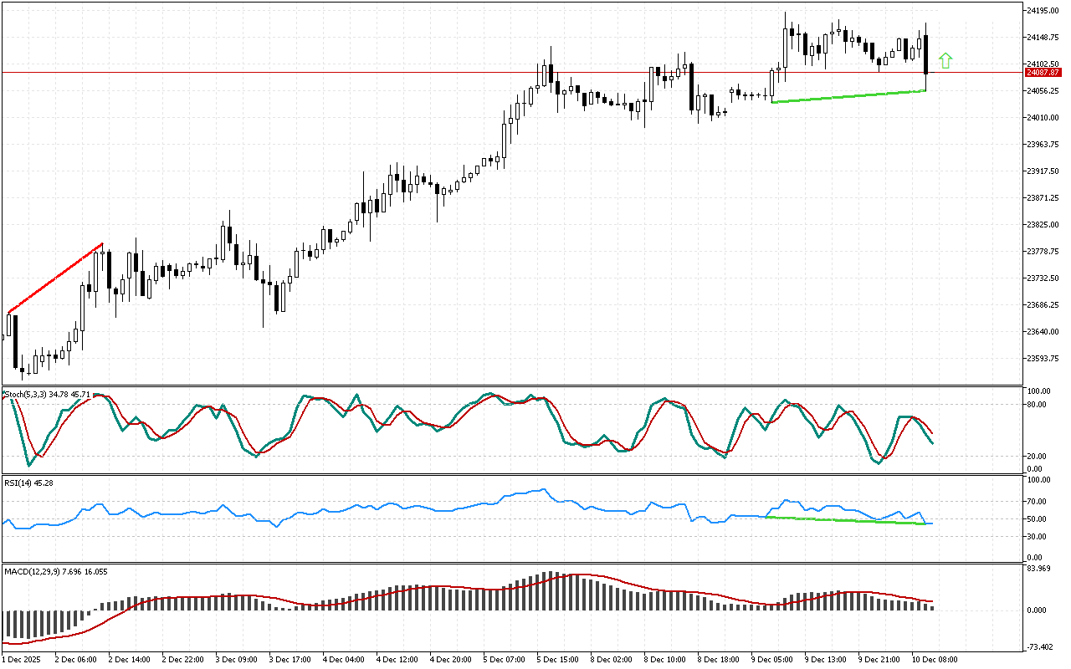The height and width of the screenshot is (669, 1071).
Task: Click the green up arrow signal
Action: [x=945, y=60]
